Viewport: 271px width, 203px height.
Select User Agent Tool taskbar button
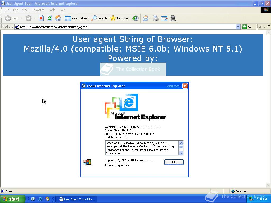point(77,199)
